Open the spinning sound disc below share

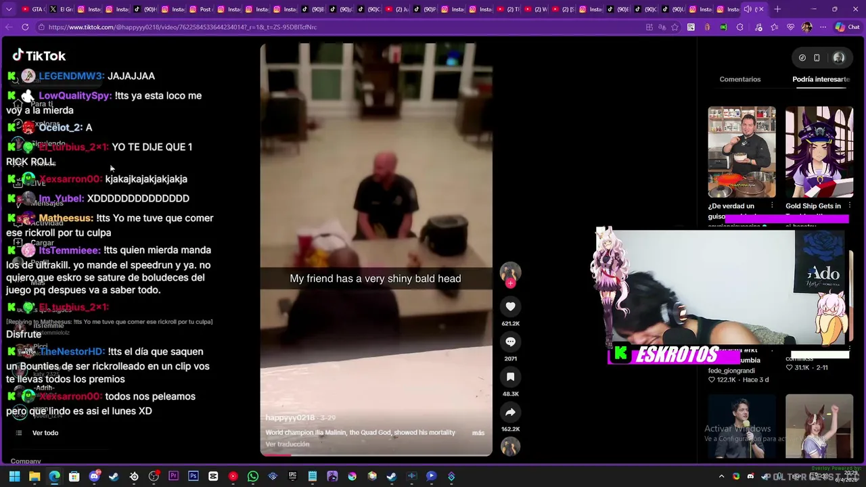click(x=510, y=446)
